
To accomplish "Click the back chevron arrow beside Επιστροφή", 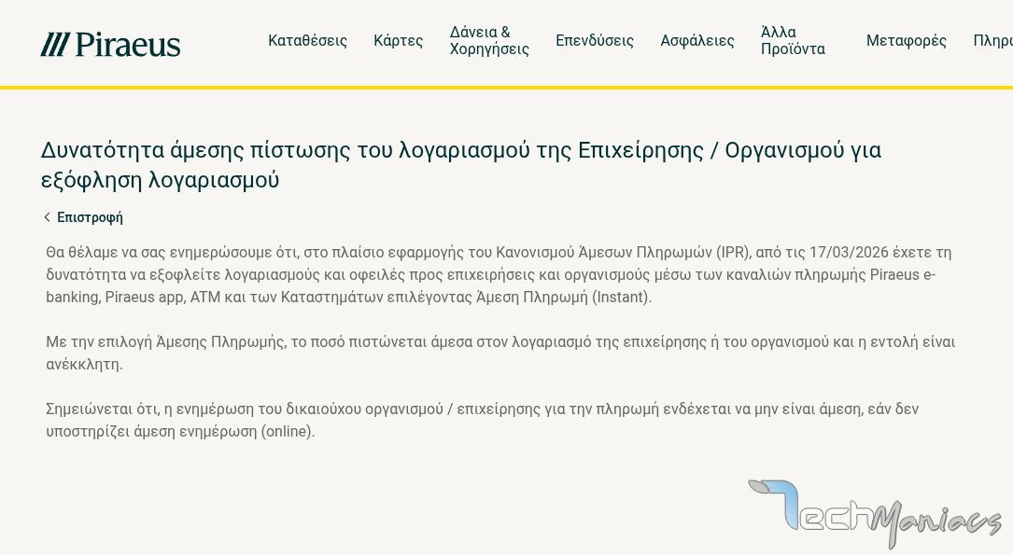I will pos(47,217).
